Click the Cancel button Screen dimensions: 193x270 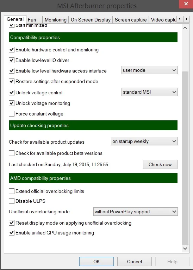point(135,262)
